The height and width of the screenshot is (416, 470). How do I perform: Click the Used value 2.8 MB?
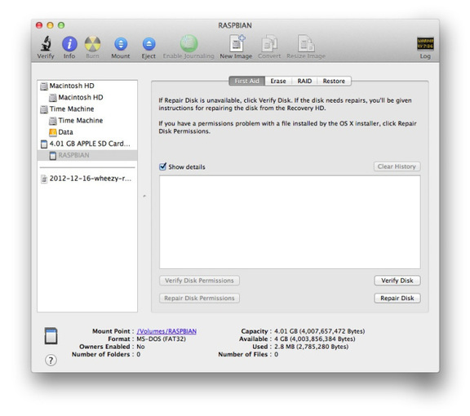312,347
